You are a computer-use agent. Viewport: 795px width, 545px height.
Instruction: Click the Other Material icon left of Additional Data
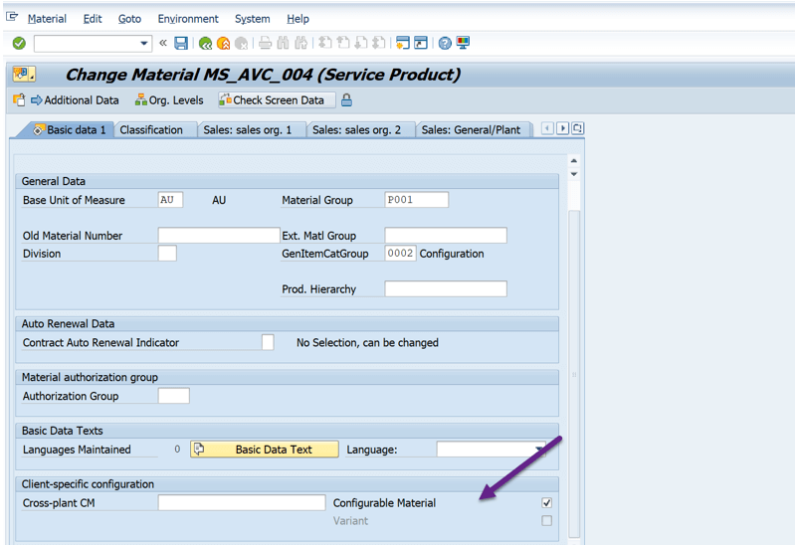[19, 99]
